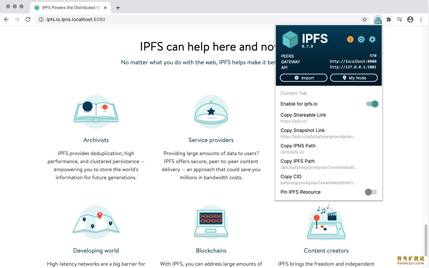This screenshot has height=268, width=429.
Task: Click the power icon to disable IPFS extension
Action: tap(361, 39)
